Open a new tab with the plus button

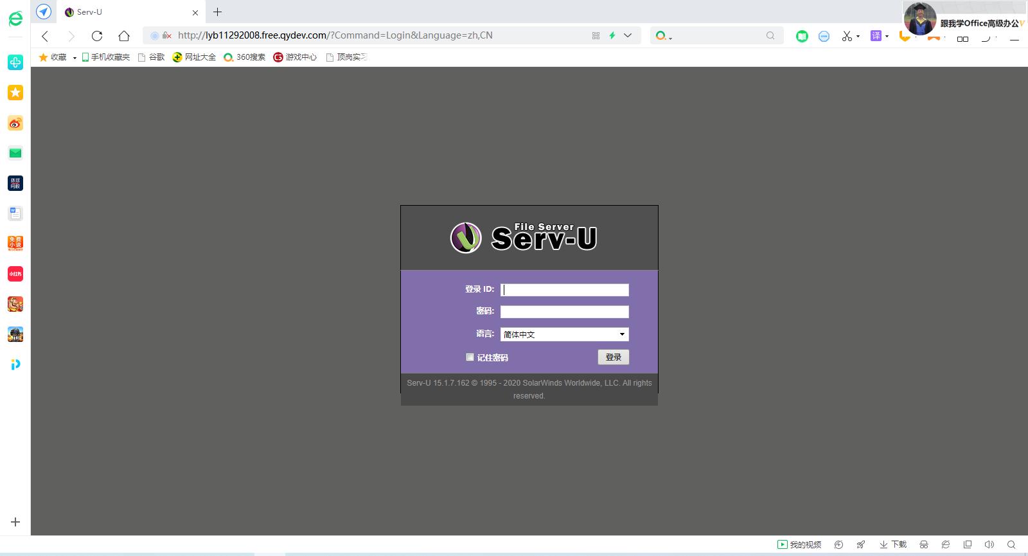217,12
